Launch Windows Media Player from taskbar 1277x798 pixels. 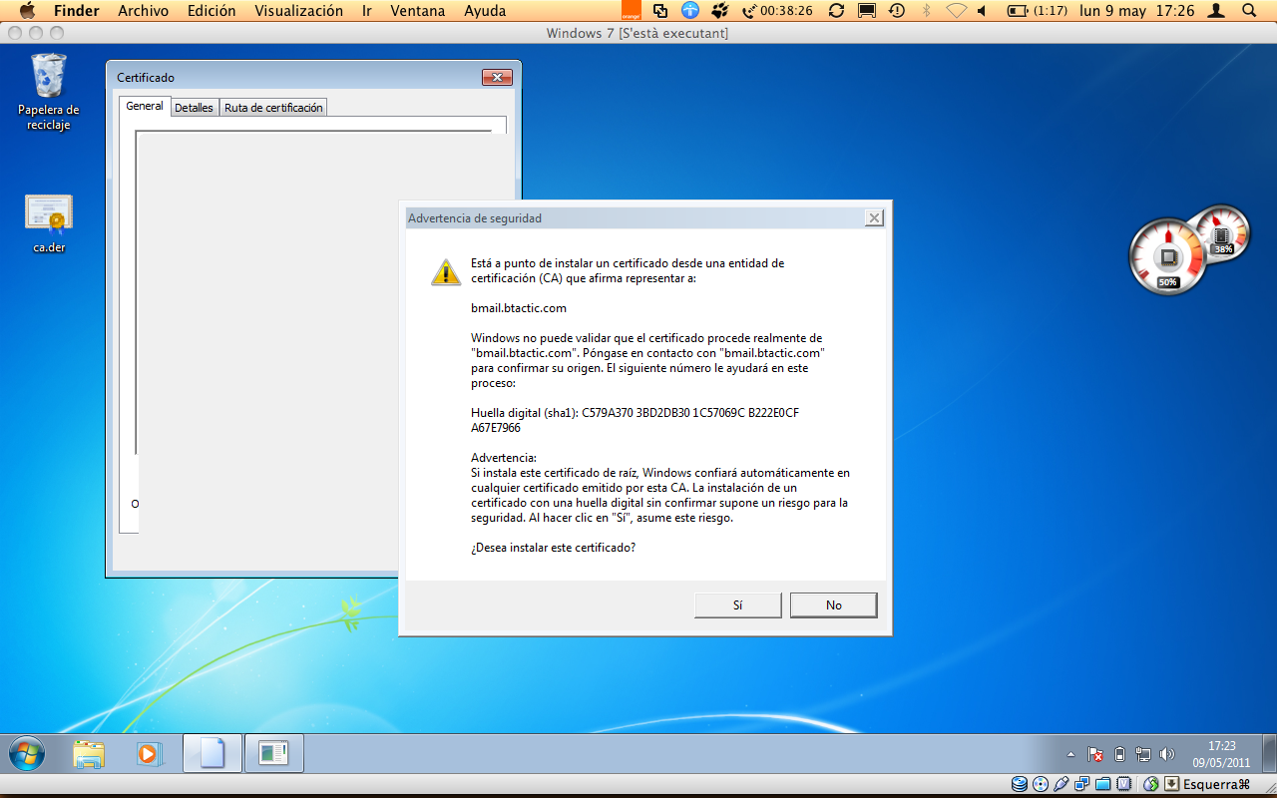tap(149, 754)
